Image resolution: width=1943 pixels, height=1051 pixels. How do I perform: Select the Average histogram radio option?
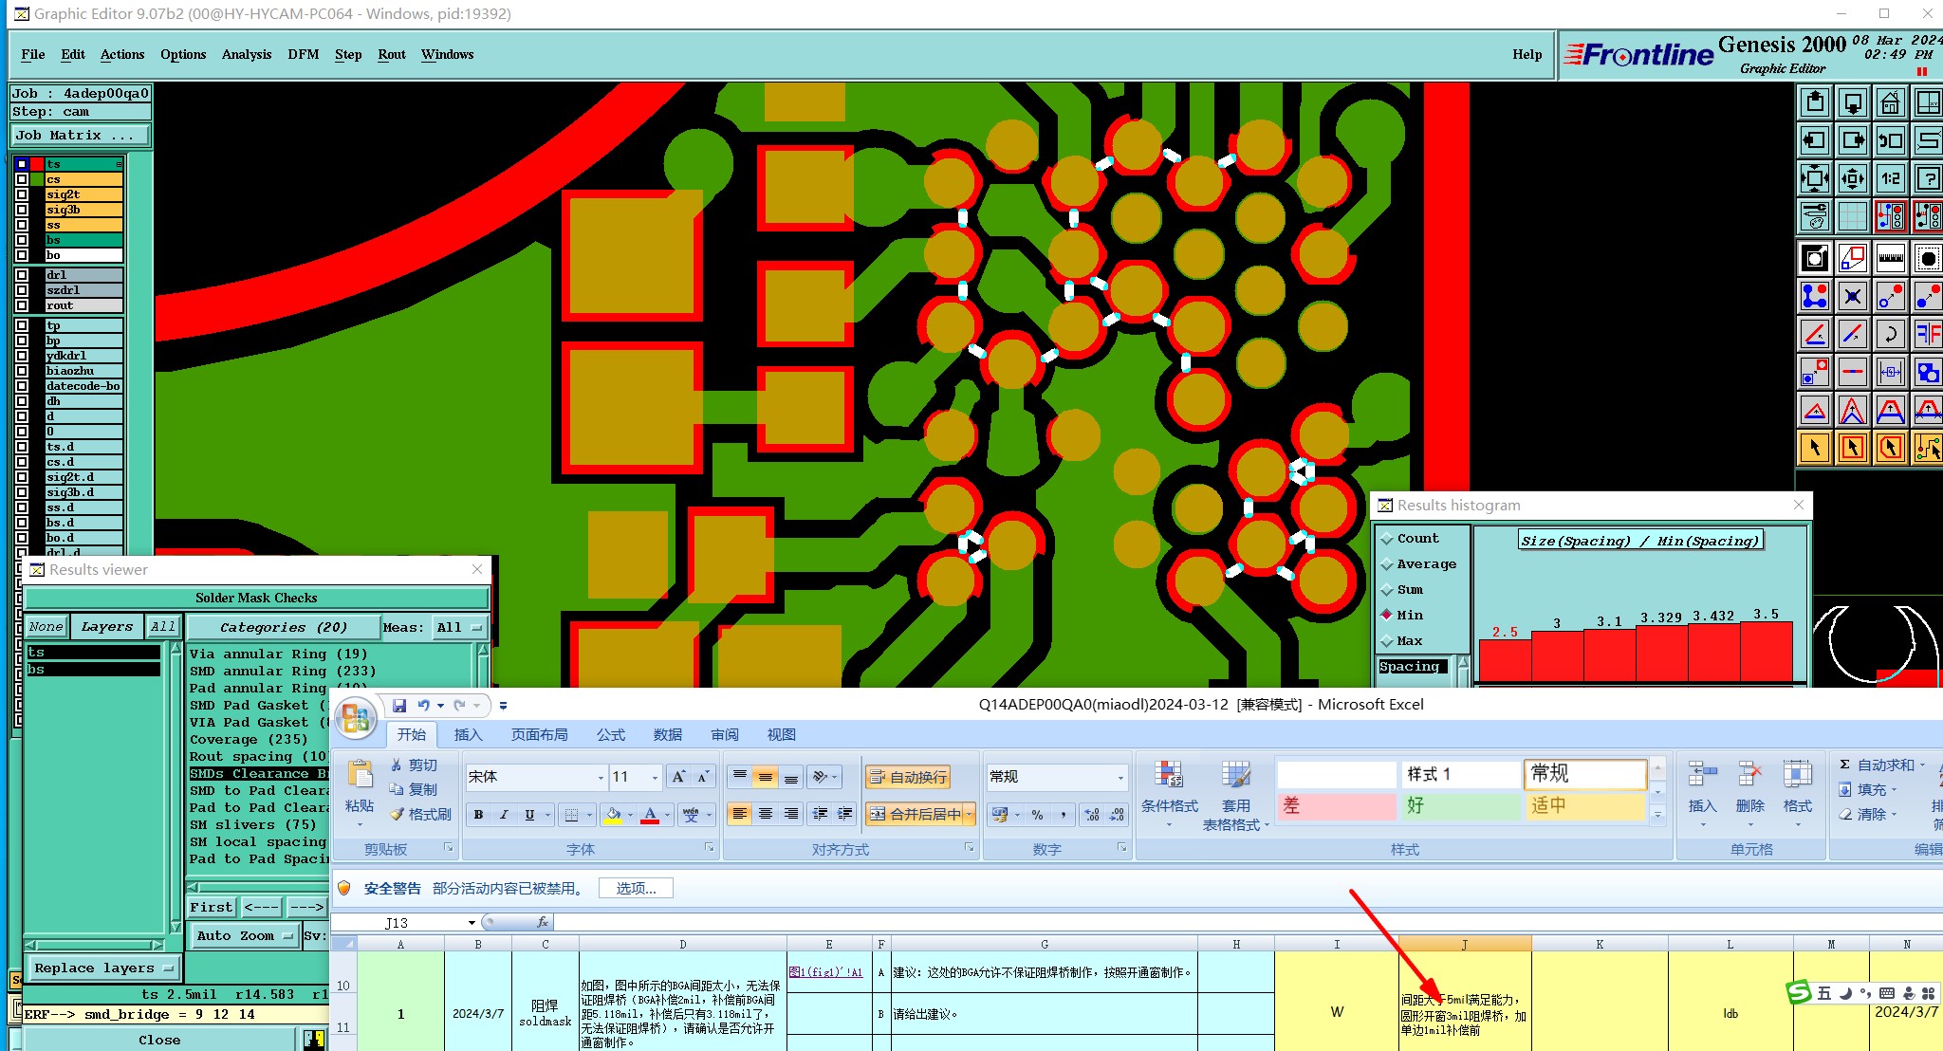click(x=1387, y=564)
